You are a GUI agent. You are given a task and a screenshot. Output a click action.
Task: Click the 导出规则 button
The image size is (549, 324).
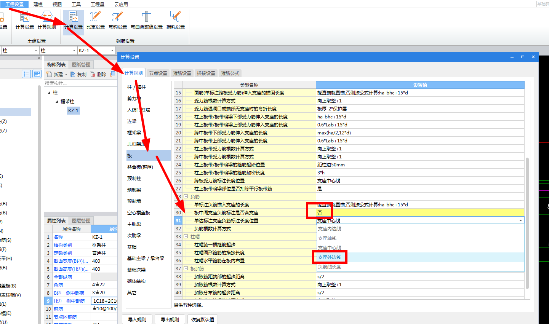(x=170, y=319)
